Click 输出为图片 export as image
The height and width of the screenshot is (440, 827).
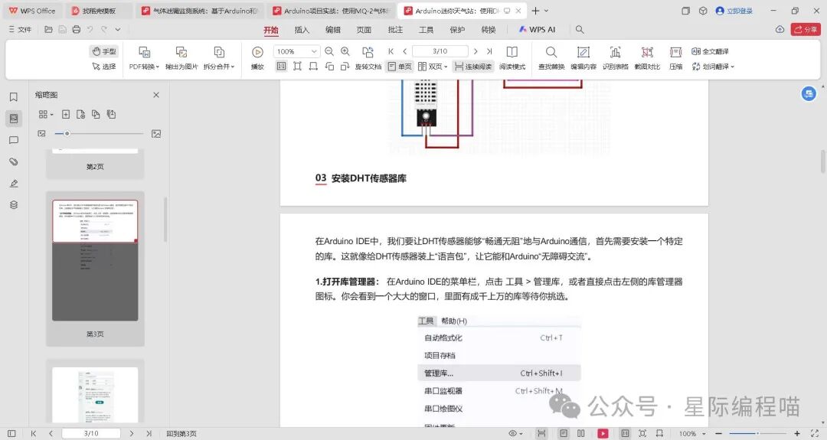[181, 58]
